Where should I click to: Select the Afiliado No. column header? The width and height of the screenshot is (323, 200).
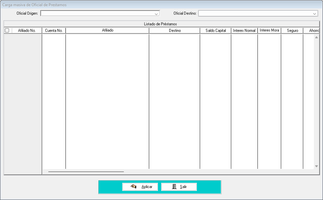[27, 31]
